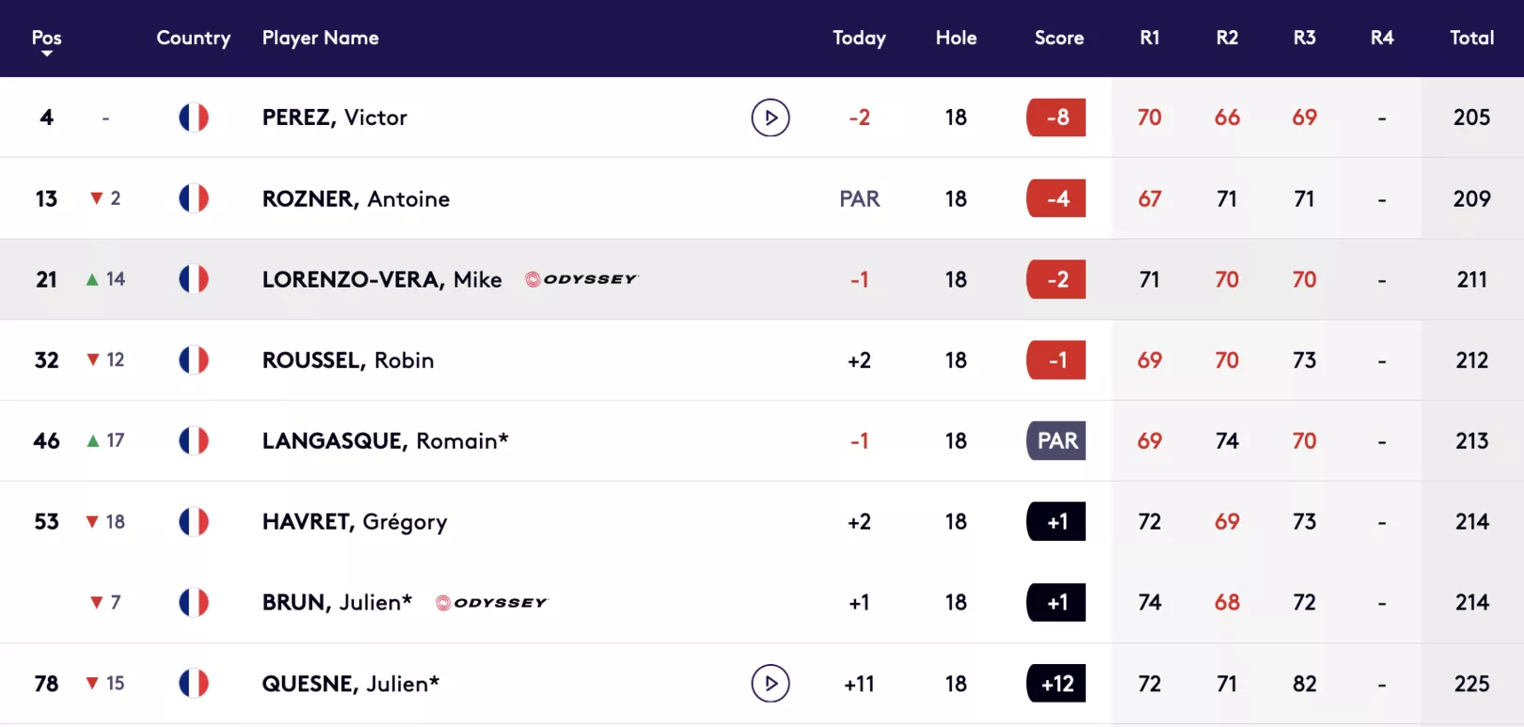The image size is (1524, 727).
Task: Click Langasque's PAR score badge
Action: 1056,441
